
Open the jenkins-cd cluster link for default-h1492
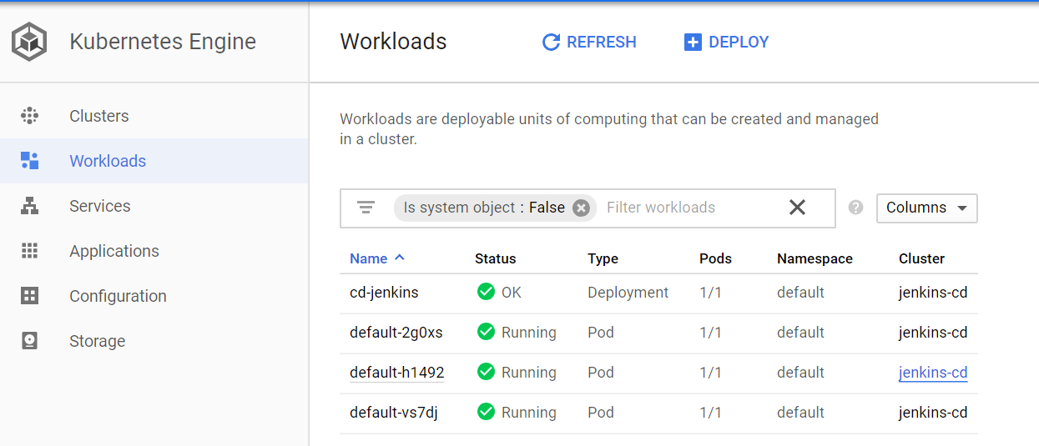(x=933, y=373)
